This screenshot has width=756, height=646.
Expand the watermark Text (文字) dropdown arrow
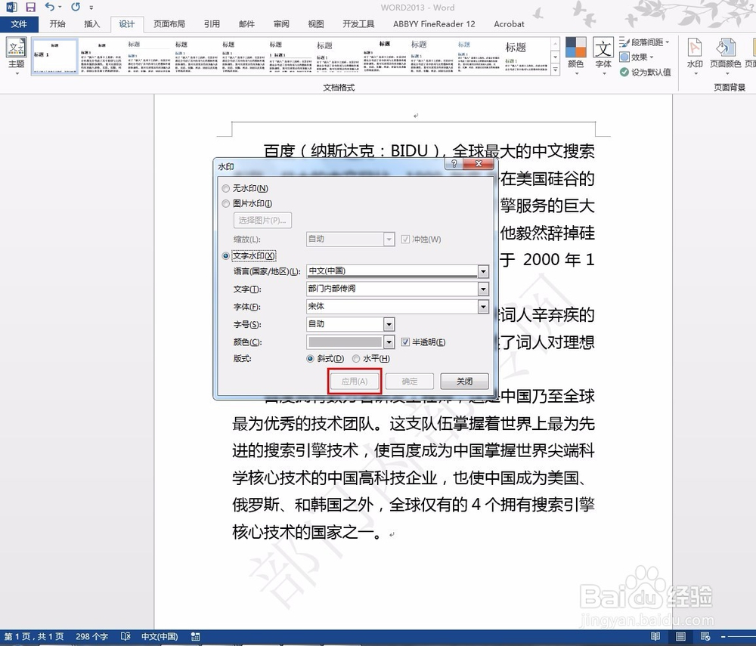tap(483, 289)
